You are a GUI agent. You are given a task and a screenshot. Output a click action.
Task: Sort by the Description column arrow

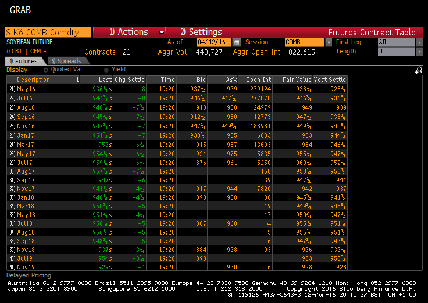pos(77,80)
